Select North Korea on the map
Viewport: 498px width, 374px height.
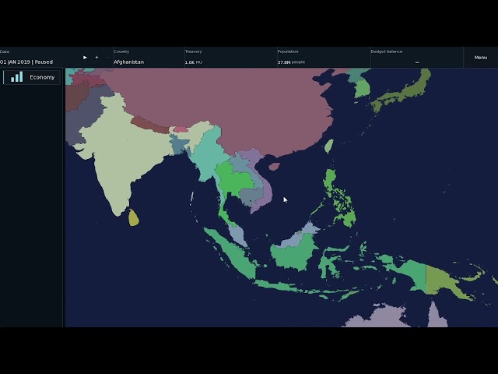pos(357,75)
